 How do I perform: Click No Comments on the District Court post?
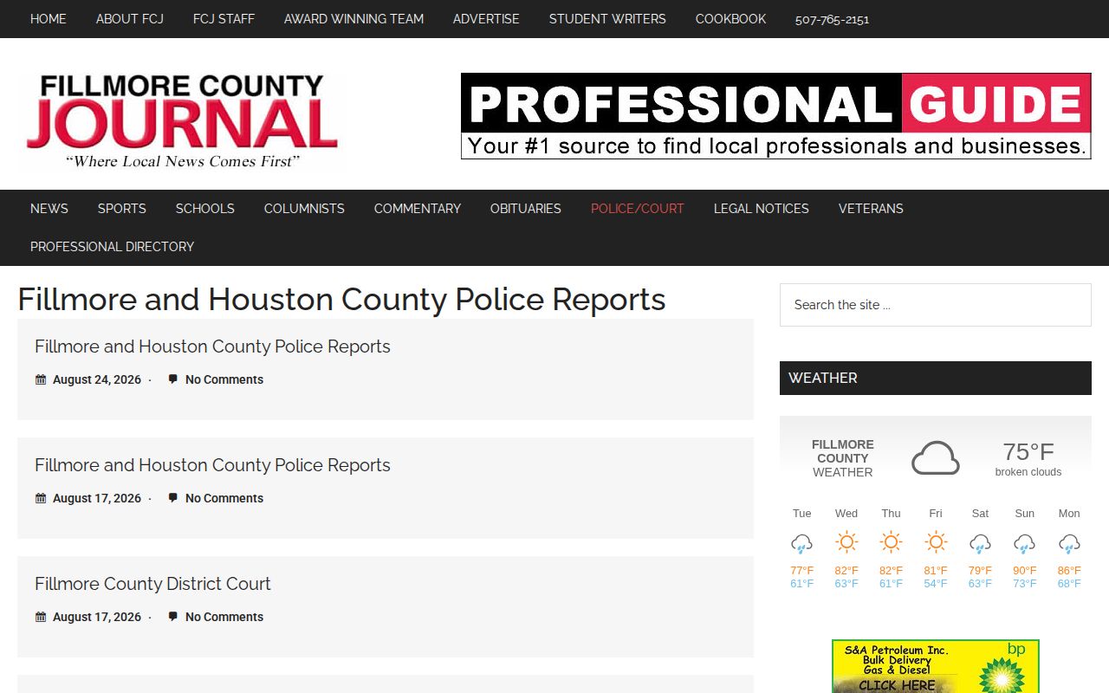click(224, 617)
